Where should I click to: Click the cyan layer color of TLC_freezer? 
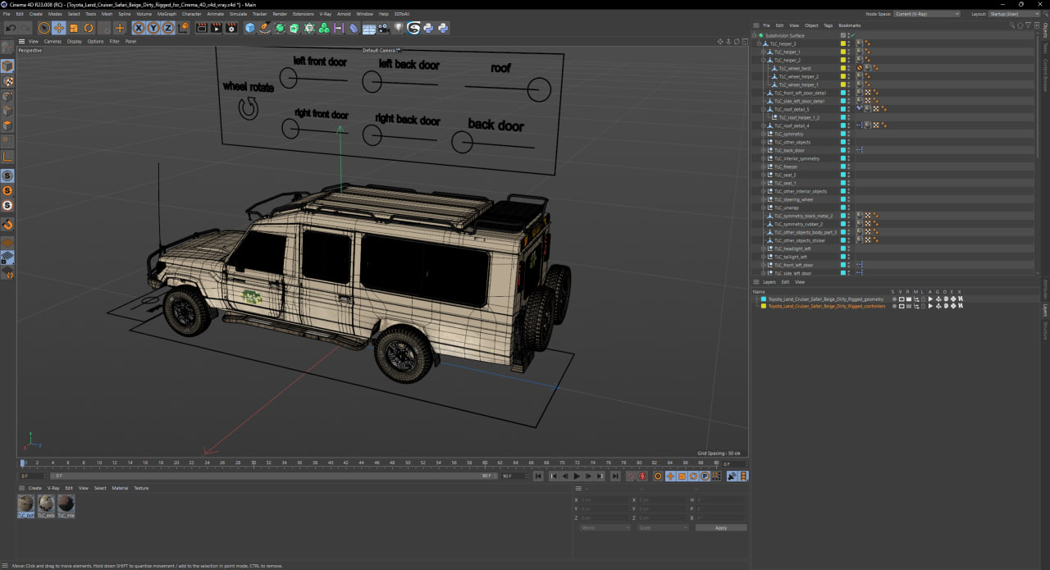(x=842, y=166)
